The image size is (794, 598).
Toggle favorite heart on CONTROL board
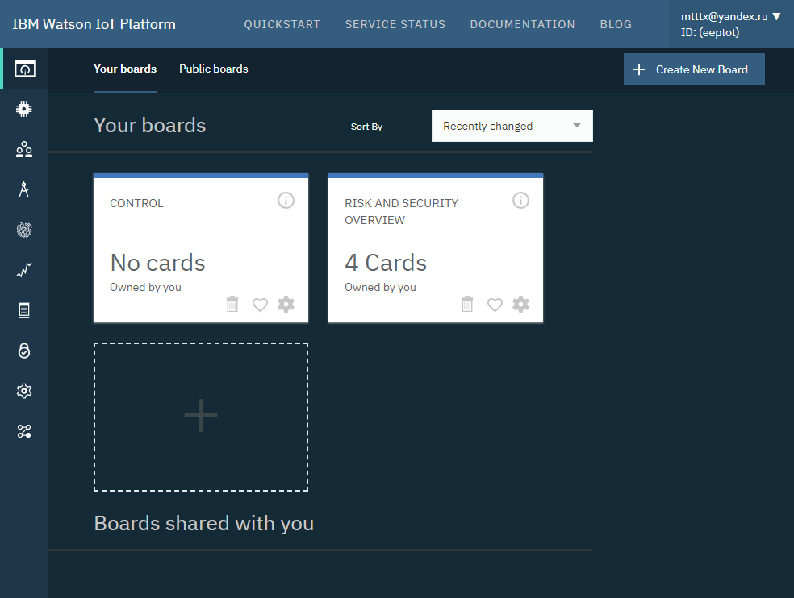(260, 304)
